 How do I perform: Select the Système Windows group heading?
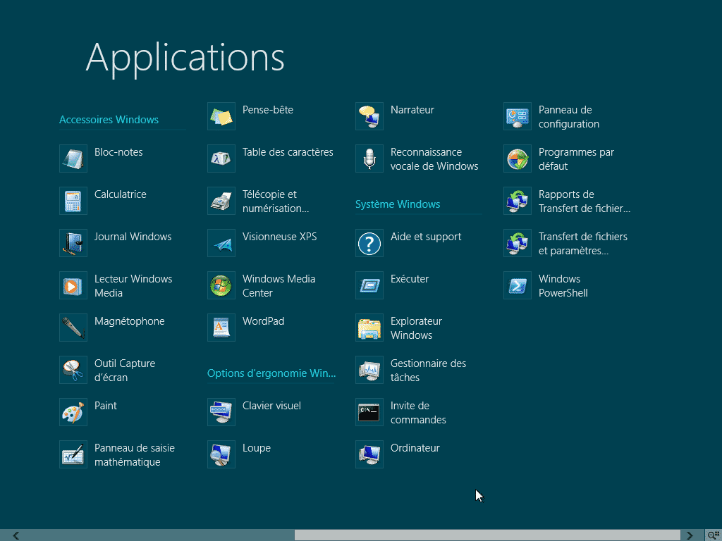[x=398, y=204]
